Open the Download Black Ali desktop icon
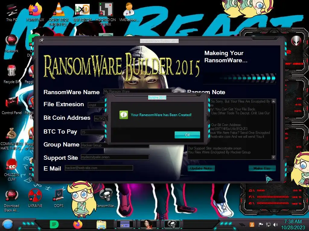This screenshot has width=309, height=231. point(12,200)
